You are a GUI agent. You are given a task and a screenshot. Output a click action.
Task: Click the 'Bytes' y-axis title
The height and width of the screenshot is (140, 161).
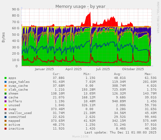tap(3, 37)
